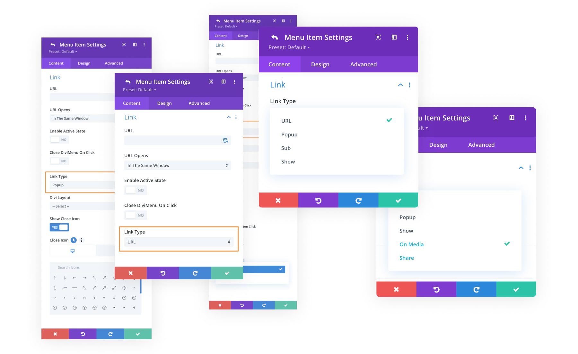Click back arrow in the largest Menu Item Settings header
Viewport: 578px width, 354px height.
tap(275, 37)
